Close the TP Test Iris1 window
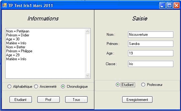 tap(176, 6)
